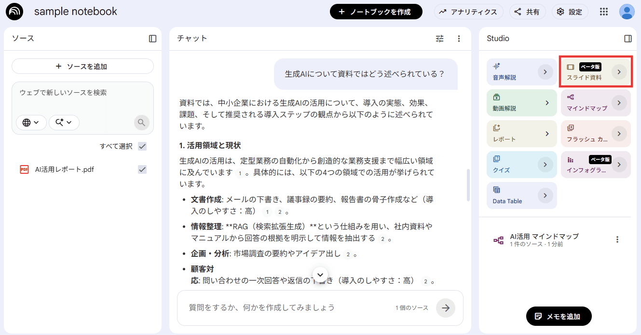Open アナリティクス

click(x=468, y=12)
